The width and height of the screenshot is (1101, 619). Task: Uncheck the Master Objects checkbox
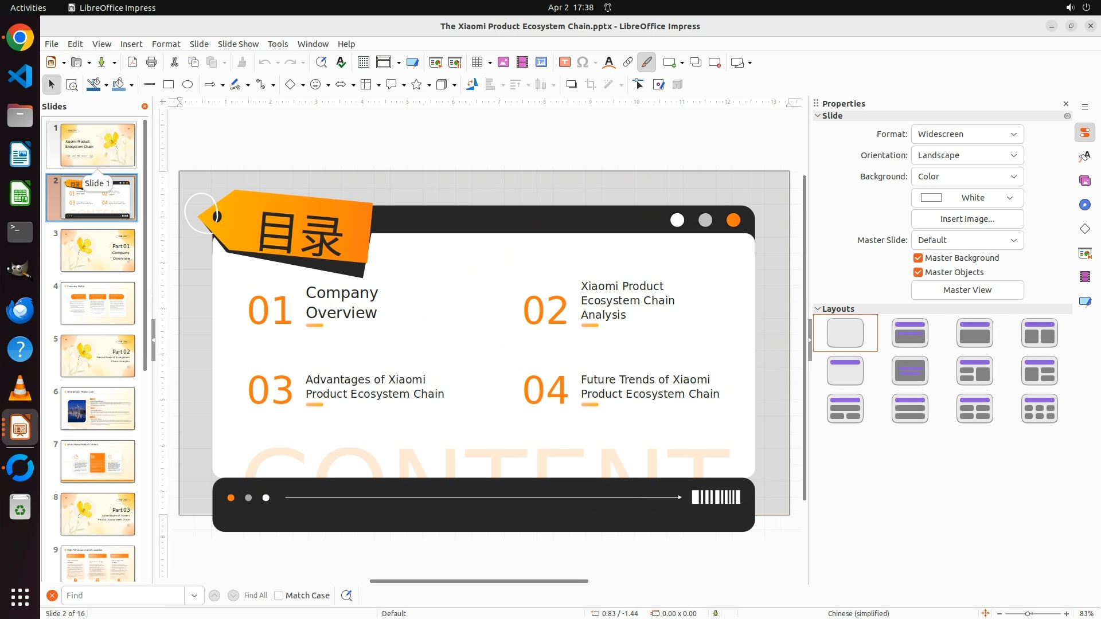click(918, 272)
